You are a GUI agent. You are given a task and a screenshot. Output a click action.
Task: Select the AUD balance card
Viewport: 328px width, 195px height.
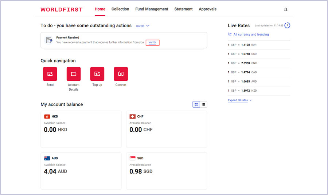81,171
